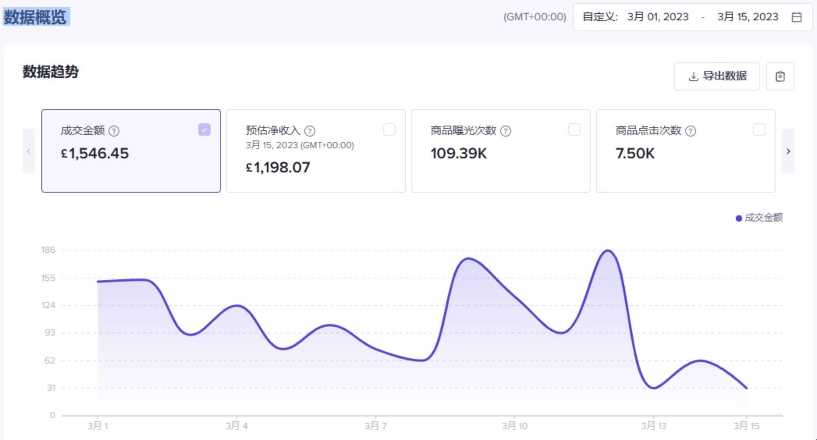
Task: Click the help icon next to 商品点击次数
Action: point(691,131)
